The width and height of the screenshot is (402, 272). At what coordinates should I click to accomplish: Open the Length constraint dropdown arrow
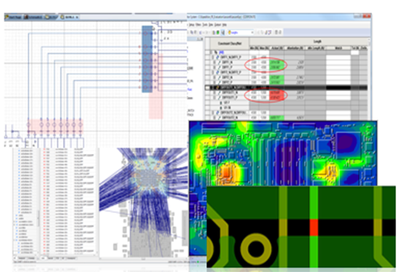pyautogui.click(x=252, y=33)
